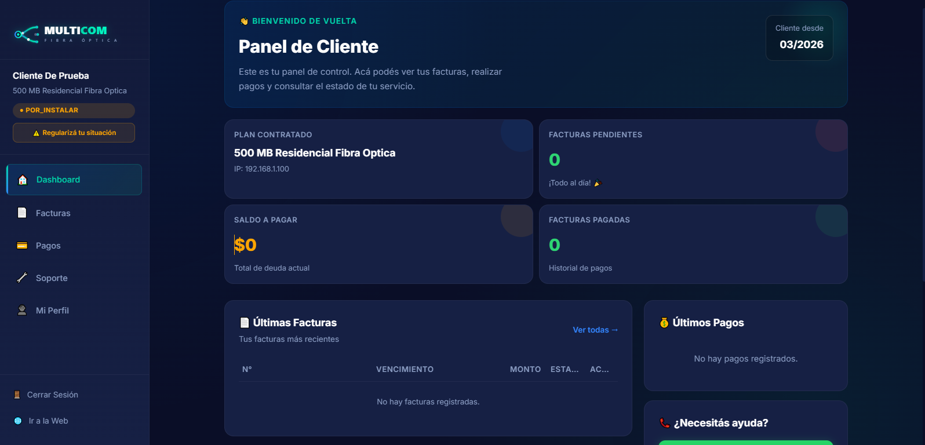The height and width of the screenshot is (445, 925).
Task: Click the IP: 192.168.1.100 text
Action: pyautogui.click(x=261, y=169)
